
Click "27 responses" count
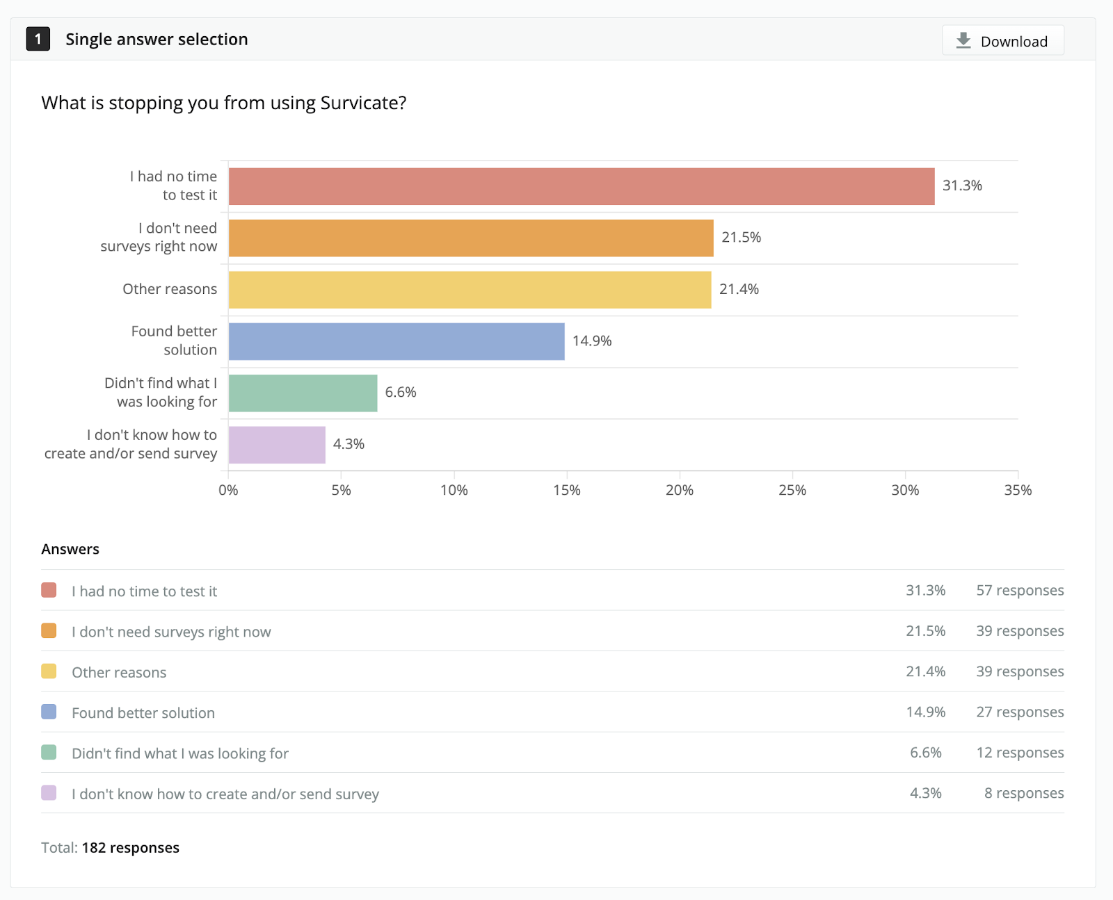tap(1020, 712)
